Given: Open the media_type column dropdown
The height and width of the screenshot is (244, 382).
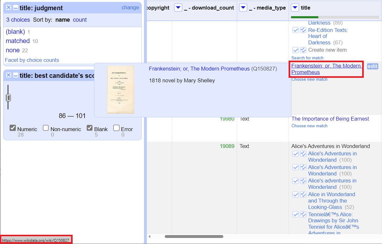Looking at the screenshot, I should coord(243,7).
